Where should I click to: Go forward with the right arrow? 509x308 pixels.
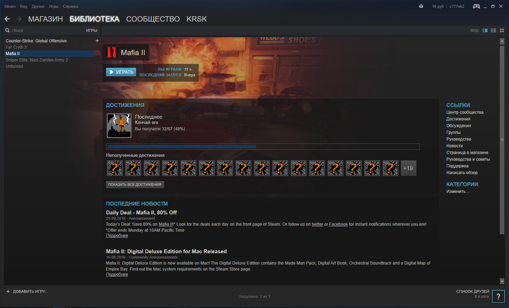[x=19, y=19]
